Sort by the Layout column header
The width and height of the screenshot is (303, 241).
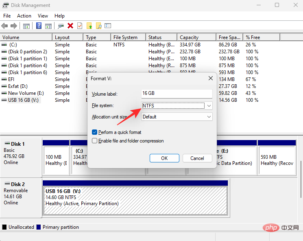[x=68, y=37]
